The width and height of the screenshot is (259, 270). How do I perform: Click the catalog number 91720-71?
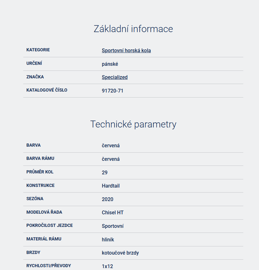(x=112, y=91)
